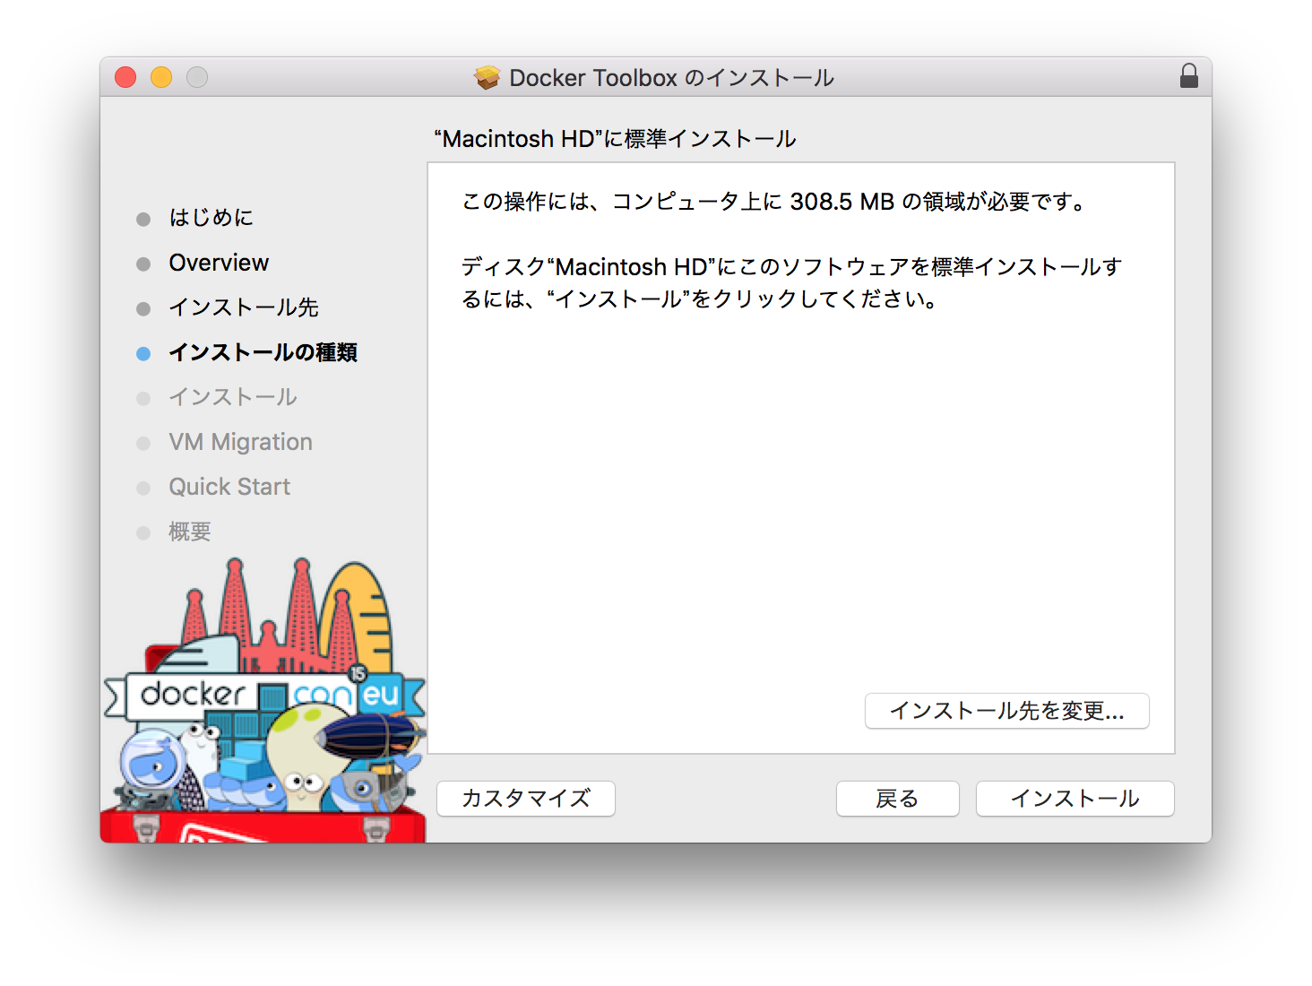Go back with the 戻る button
Screen dimensions: 1312x986
click(x=897, y=799)
